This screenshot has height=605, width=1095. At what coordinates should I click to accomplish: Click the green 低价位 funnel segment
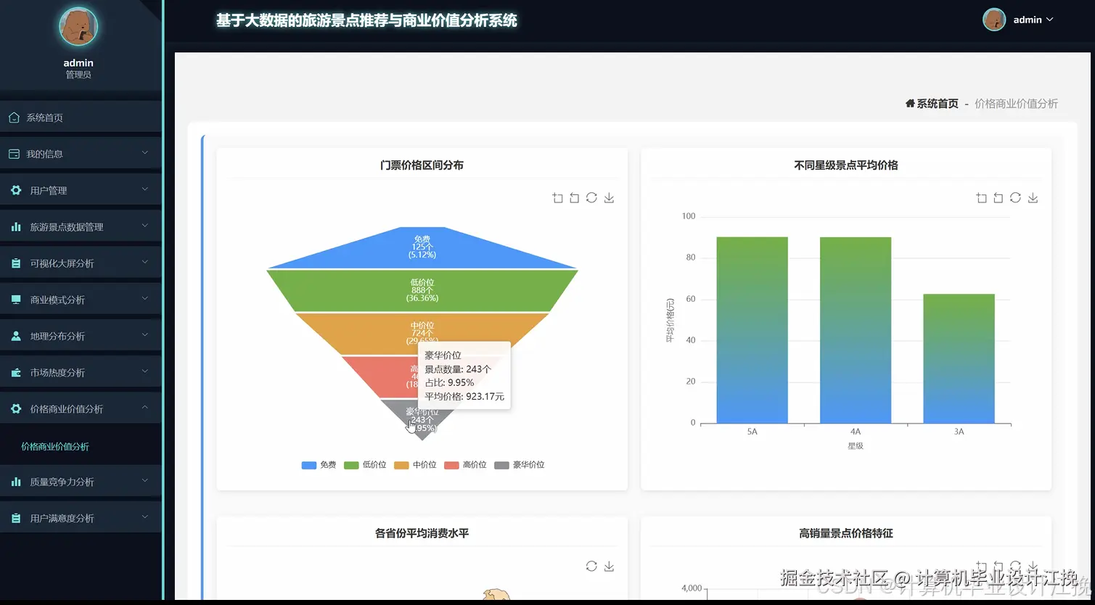[422, 291]
